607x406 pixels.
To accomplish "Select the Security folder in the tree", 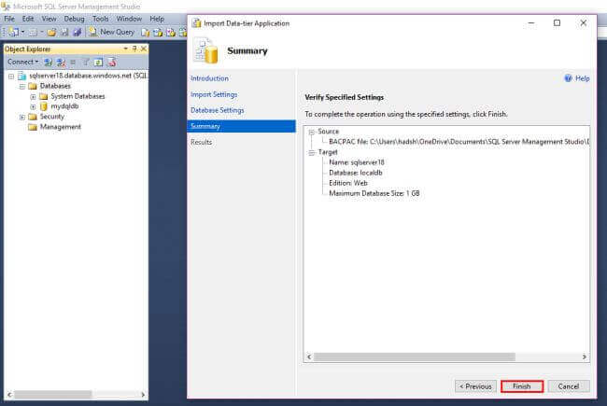I will [x=52, y=117].
